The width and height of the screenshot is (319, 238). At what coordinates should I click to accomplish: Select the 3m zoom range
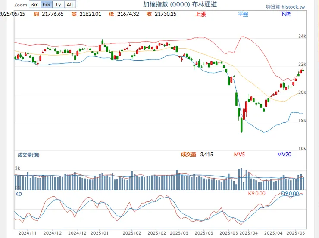34,5
